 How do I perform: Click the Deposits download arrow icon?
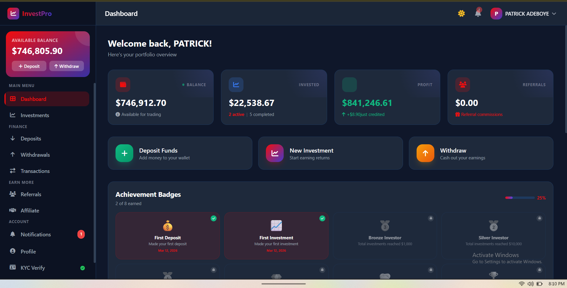coord(12,138)
